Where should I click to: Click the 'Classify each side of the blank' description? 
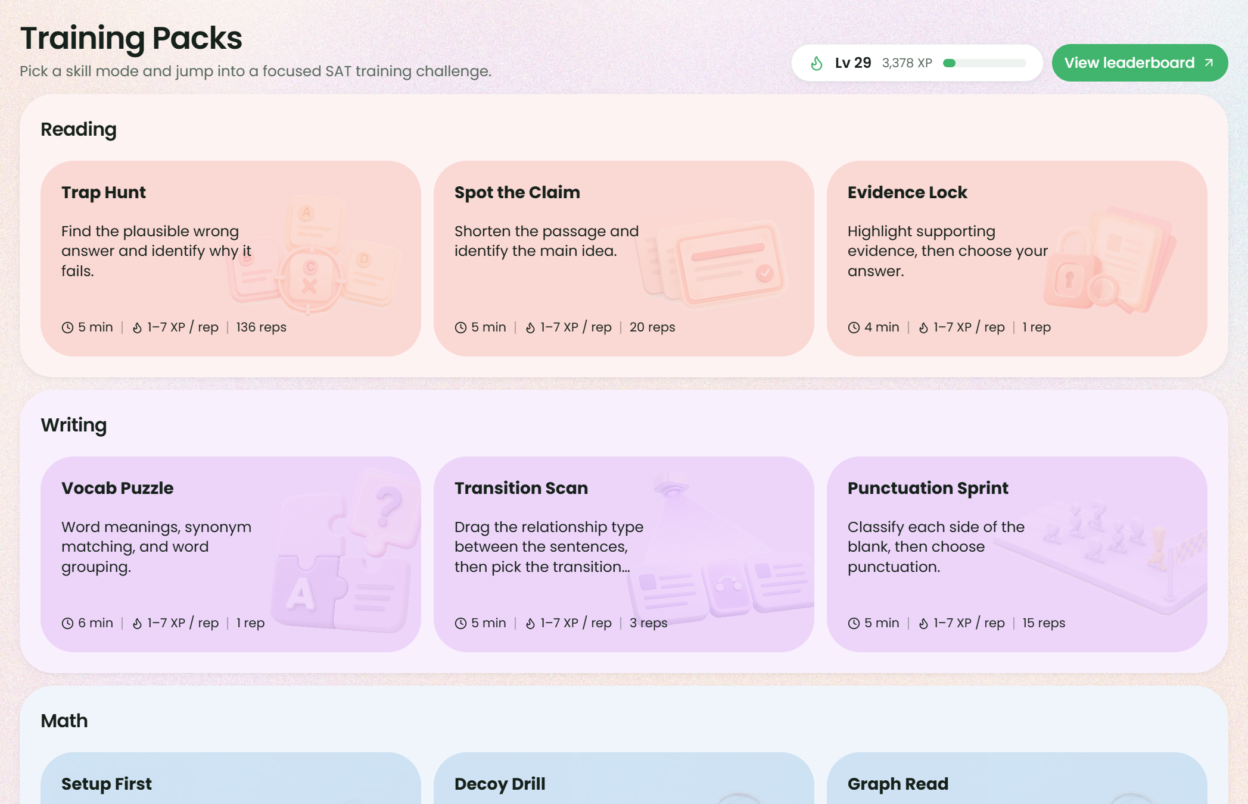[x=936, y=547]
